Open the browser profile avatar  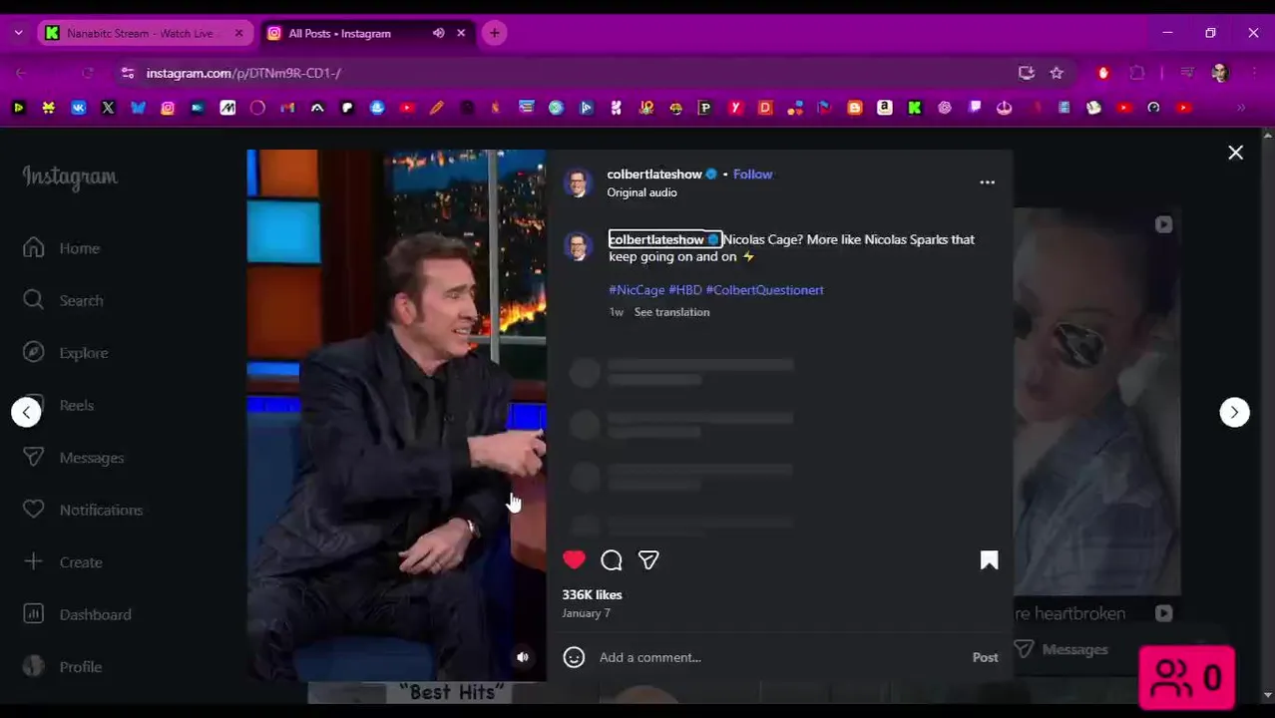1220,73
